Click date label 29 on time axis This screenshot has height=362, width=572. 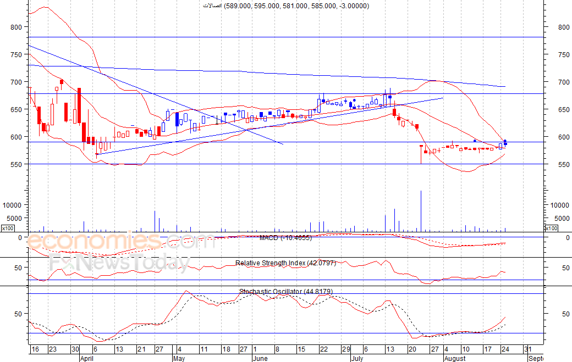point(346,349)
